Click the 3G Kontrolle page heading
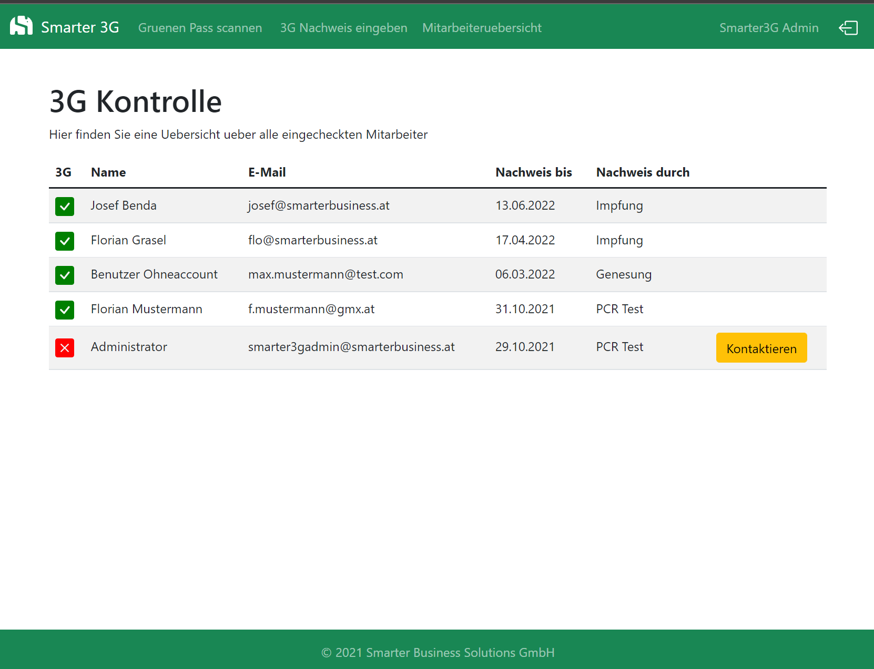The image size is (874, 669). coord(136,101)
